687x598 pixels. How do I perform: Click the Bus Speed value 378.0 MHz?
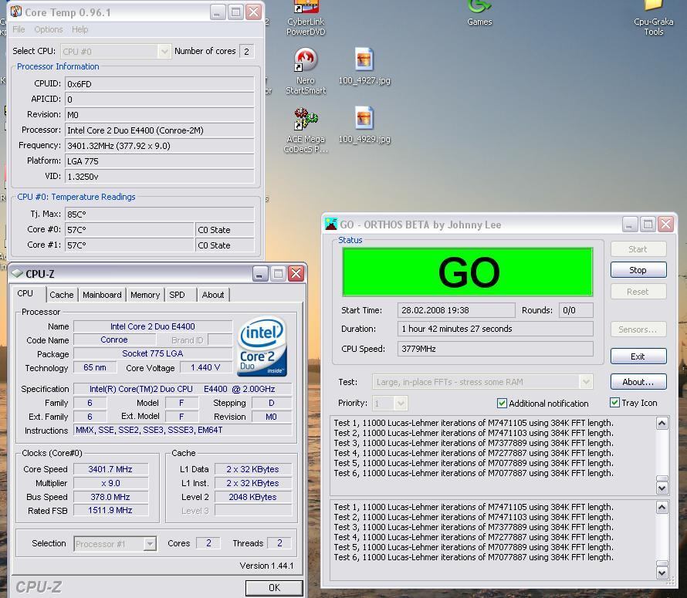tap(110, 497)
